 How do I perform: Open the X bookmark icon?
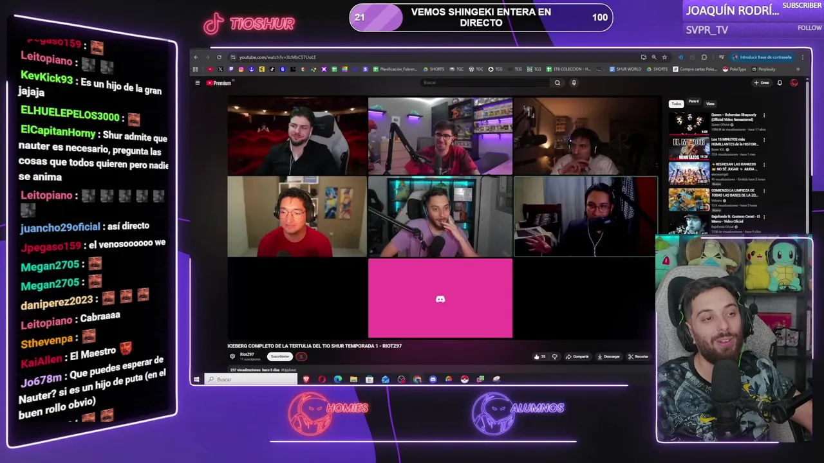coord(220,69)
